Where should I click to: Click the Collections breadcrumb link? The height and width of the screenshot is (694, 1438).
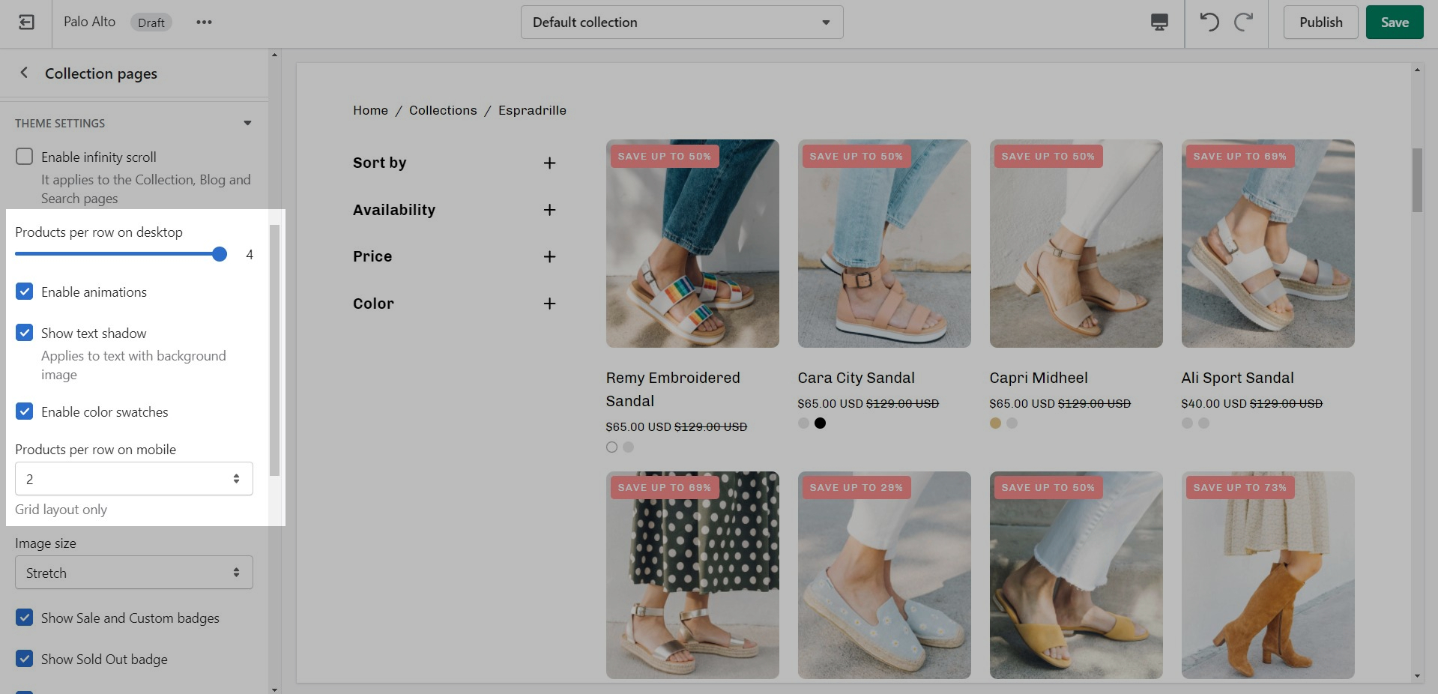[x=443, y=110]
